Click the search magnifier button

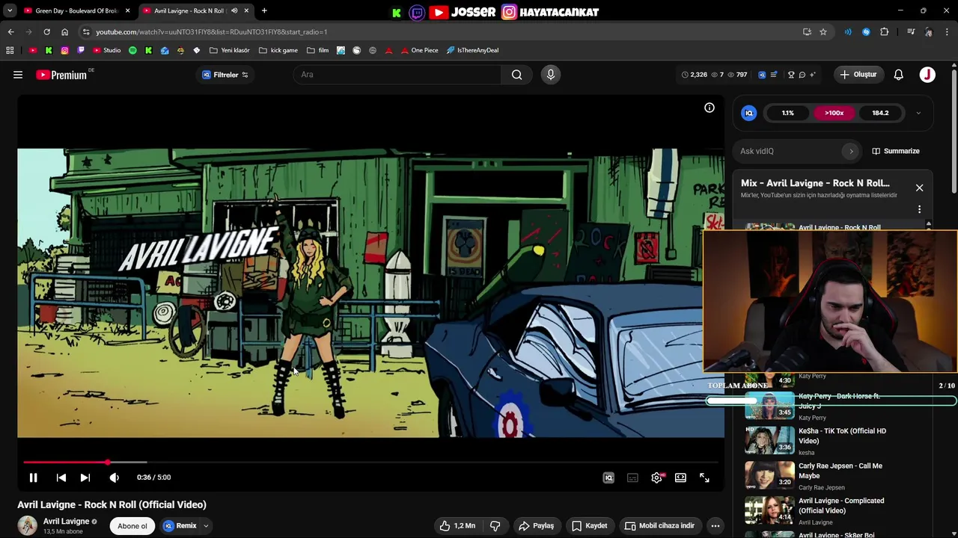click(516, 75)
